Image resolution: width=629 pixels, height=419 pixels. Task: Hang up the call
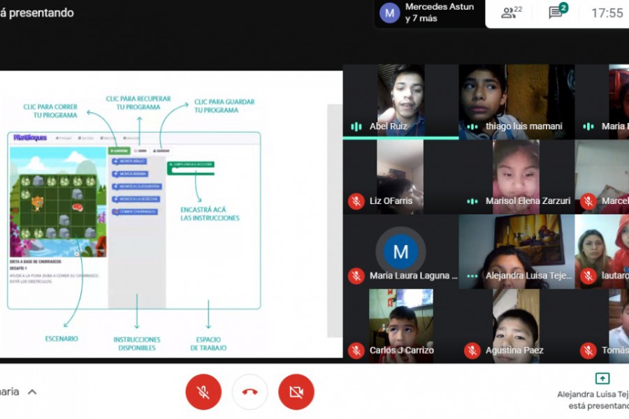tap(250, 392)
